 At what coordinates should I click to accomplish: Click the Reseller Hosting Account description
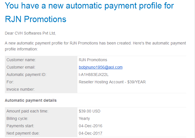pos(112,82)
